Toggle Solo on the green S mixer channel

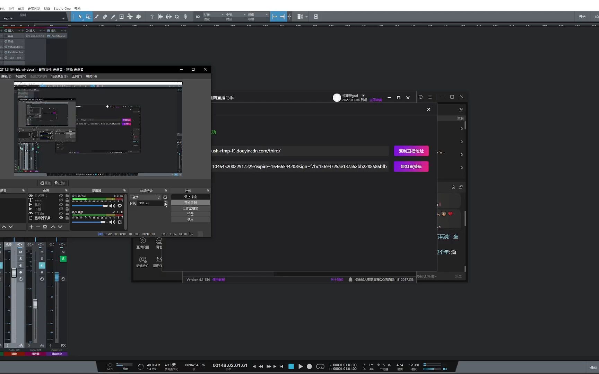63,259
